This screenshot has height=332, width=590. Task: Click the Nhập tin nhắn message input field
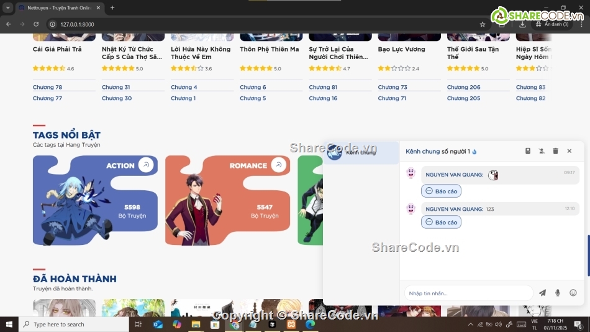coord(468,293)
